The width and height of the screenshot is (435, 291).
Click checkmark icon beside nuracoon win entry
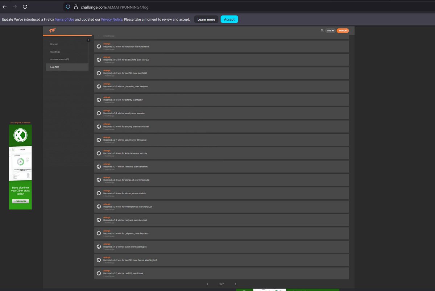pyautogui.click(x=99, y=46)
